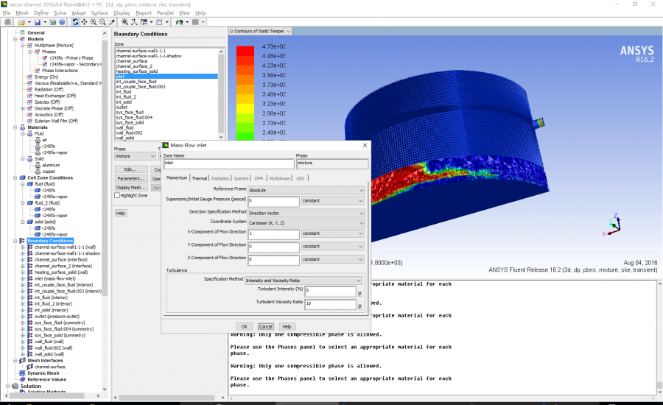Click the camera save picture icon
663x405 pixels.
pyautogui.click(x=52, y=22)
